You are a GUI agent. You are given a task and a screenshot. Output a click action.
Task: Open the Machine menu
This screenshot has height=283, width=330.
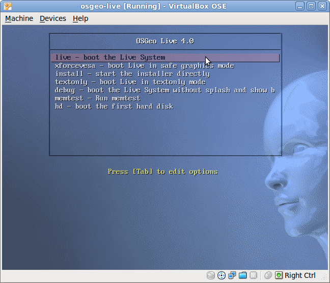tap(19, 18)
